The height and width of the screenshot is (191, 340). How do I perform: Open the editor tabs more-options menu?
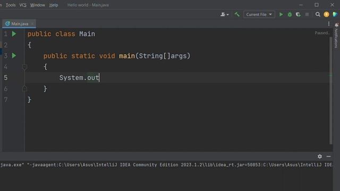point(329,24)
